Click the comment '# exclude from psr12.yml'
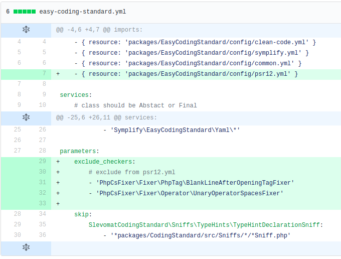 (132, 172)
